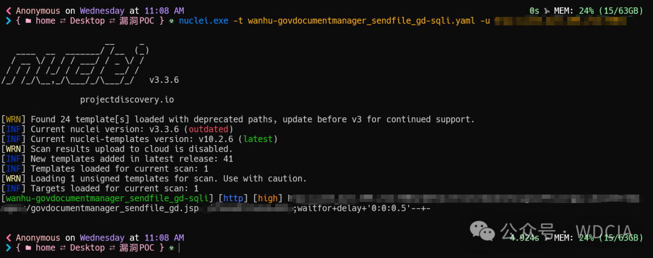Image resolution: width=653 pixels, height=258 pixels.
Task: Click the WeChat logo in the watermark
Action: click(483, 230)
